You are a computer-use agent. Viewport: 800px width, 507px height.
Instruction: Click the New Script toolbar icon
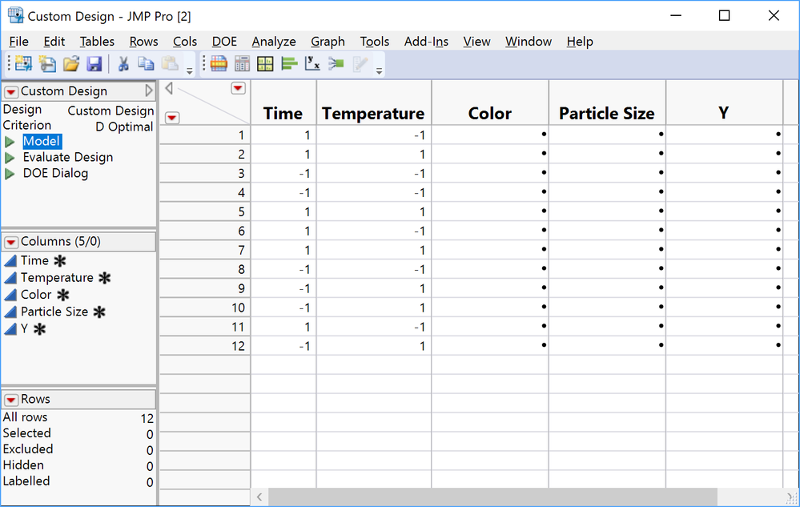(x=47, y=64)
